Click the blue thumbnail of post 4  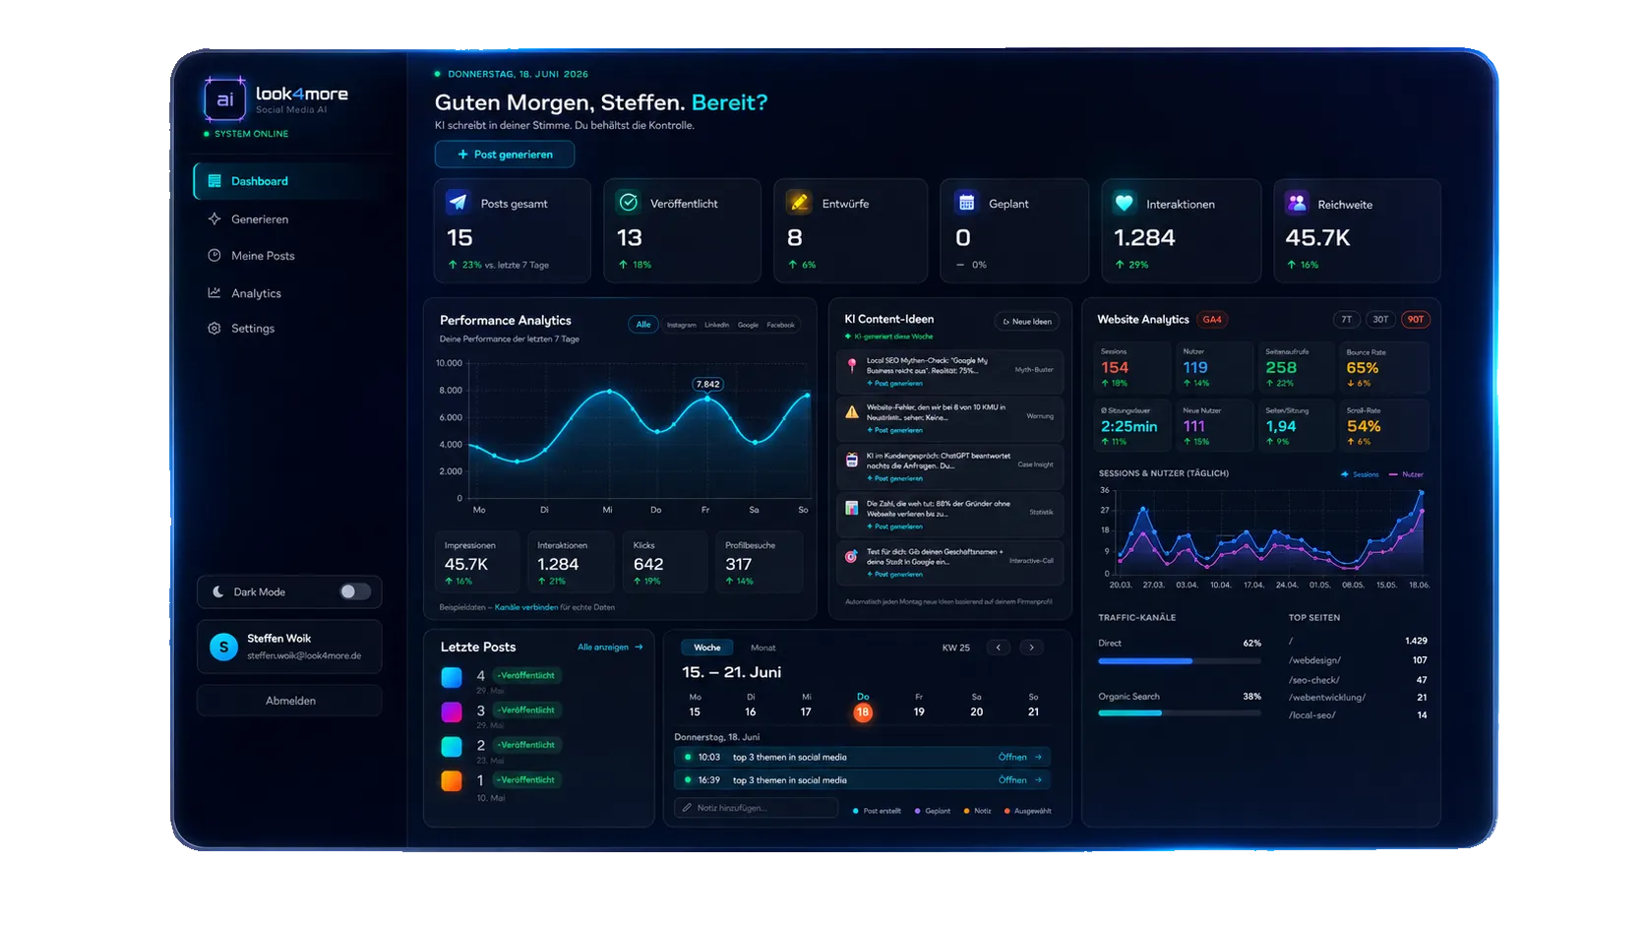pos(452,677)
